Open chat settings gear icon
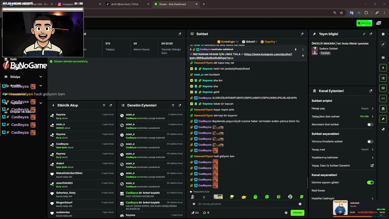Image resolution: width=389 pixels, height=219 pixels. click(286, 213)
